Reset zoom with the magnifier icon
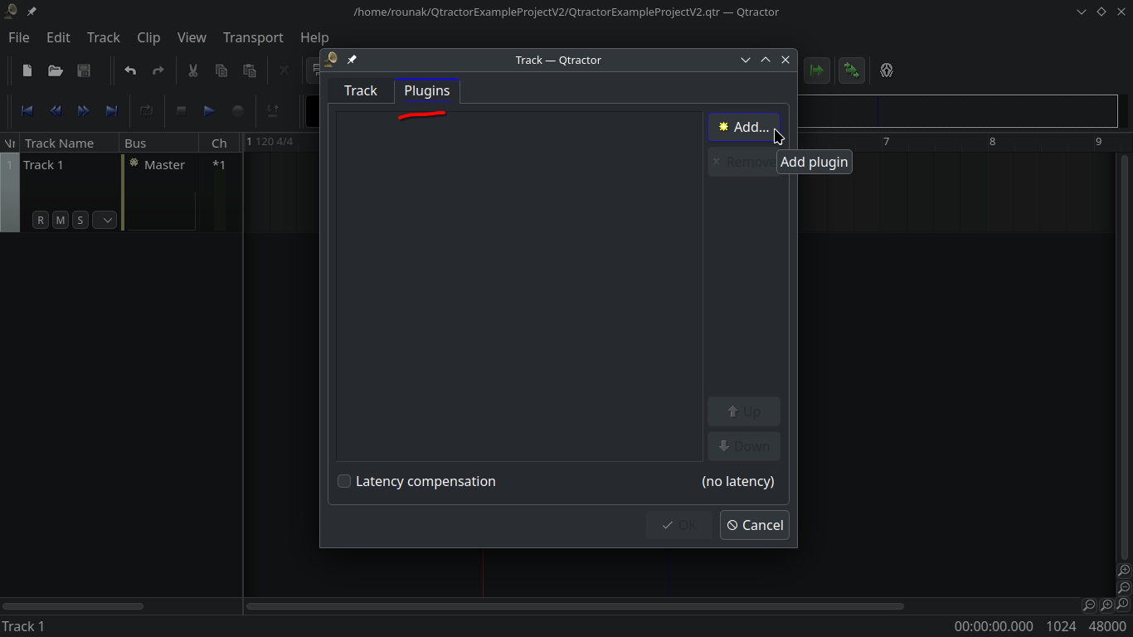Viewport: 1133px width, 637px height. [x=1124, y=605]
